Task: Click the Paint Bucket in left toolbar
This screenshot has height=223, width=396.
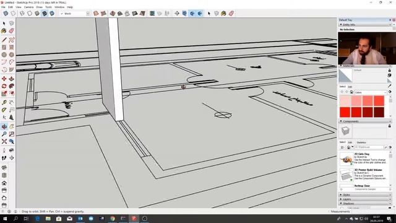Action: pyautogui.click(x=4, y=31)
